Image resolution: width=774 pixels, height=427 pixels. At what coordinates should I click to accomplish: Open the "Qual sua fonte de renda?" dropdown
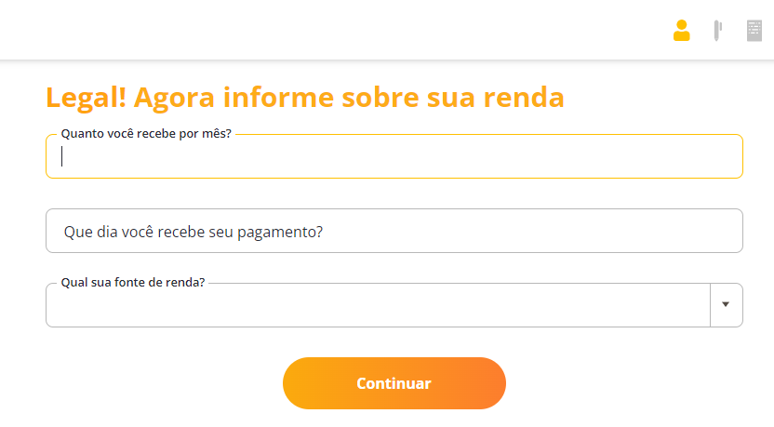377,305
